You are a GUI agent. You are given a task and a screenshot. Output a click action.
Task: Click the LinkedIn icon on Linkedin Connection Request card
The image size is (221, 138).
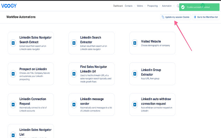pos(13,103)
